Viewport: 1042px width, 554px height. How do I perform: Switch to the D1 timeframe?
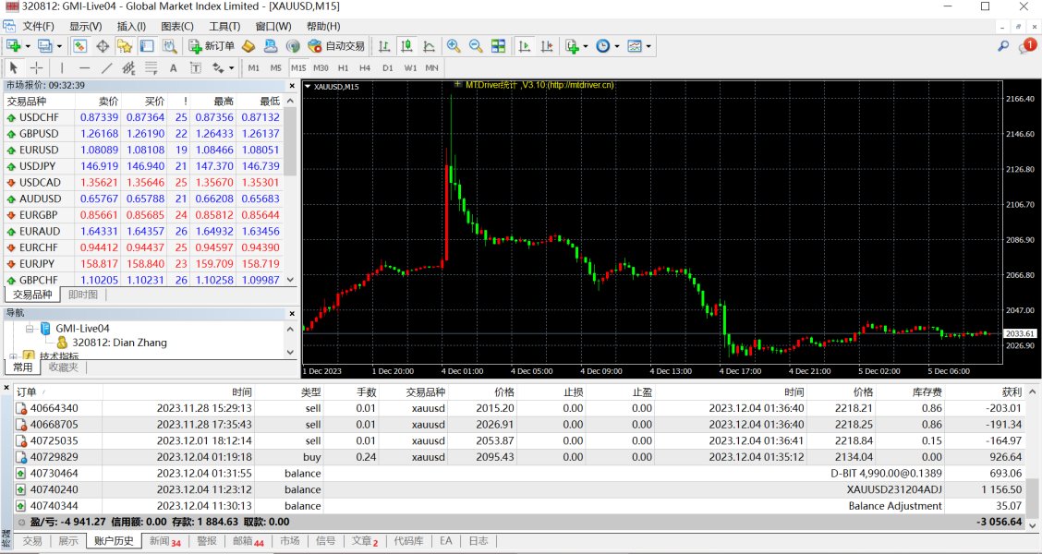[388, 67]
